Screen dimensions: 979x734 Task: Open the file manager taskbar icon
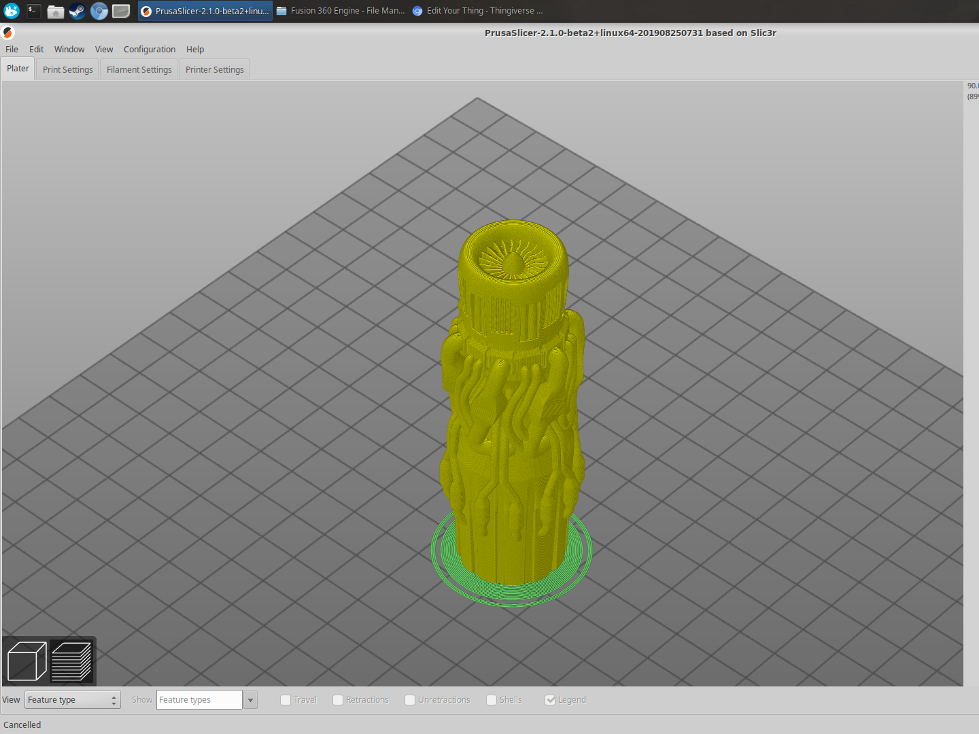click(55, 10)
